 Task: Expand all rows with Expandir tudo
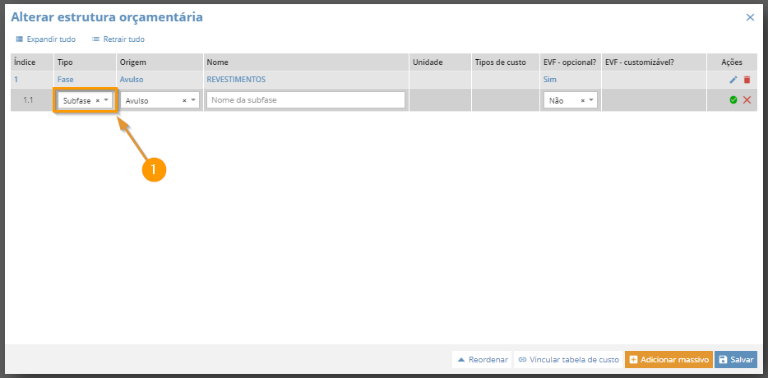pos(45,39)
